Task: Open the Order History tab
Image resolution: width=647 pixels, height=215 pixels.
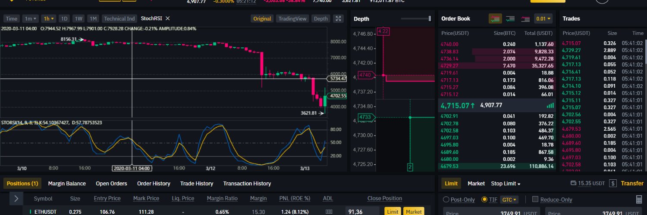Action: coord(154,184)
